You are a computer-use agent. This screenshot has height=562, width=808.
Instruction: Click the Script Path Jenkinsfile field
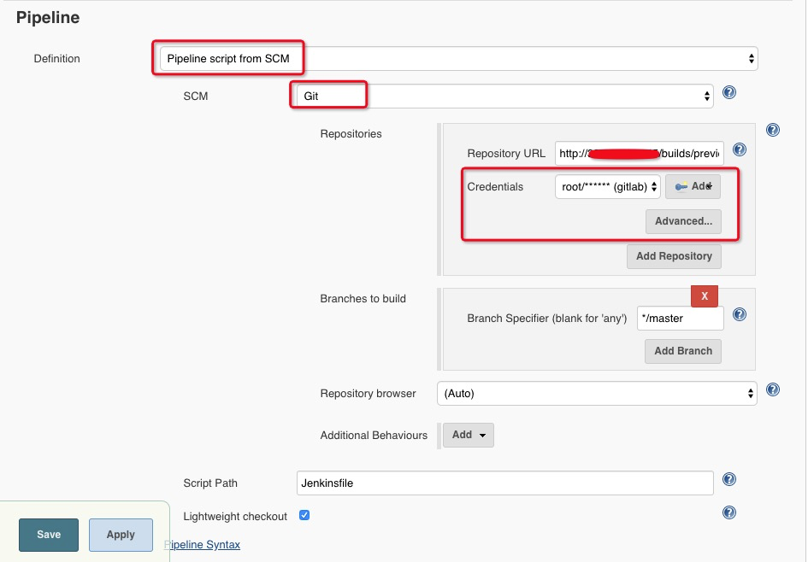click(505, 483)
